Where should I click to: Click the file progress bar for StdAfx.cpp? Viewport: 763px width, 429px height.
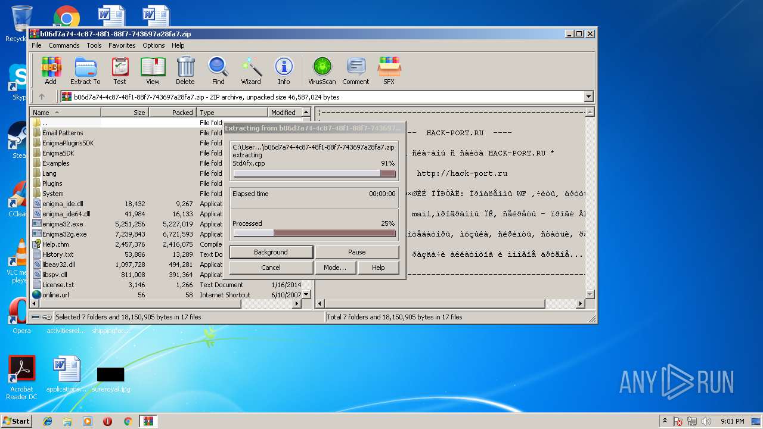coord(314,173)
